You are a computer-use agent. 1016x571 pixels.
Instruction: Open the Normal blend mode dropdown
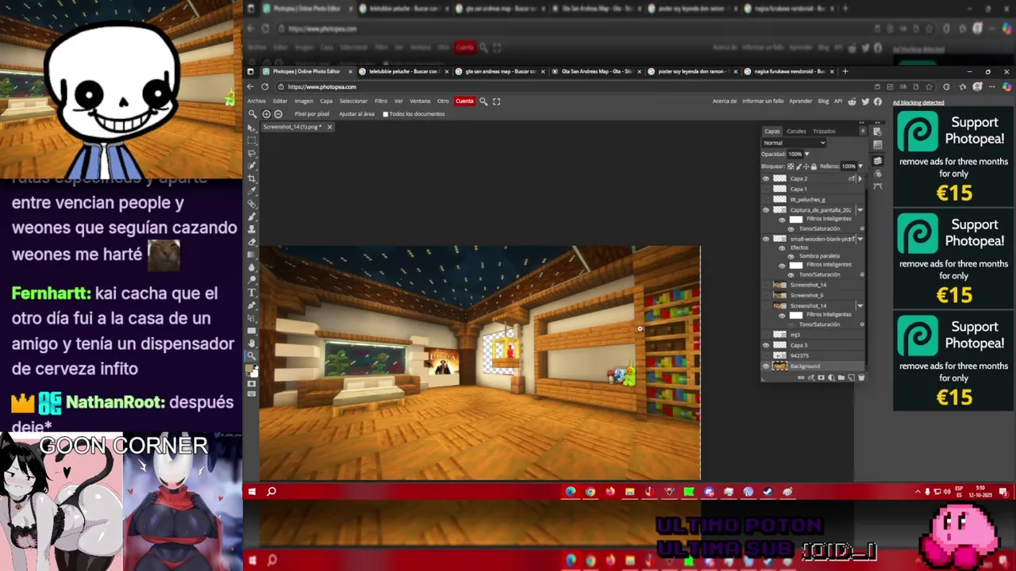pyautogui.click(x=794, y=143)
